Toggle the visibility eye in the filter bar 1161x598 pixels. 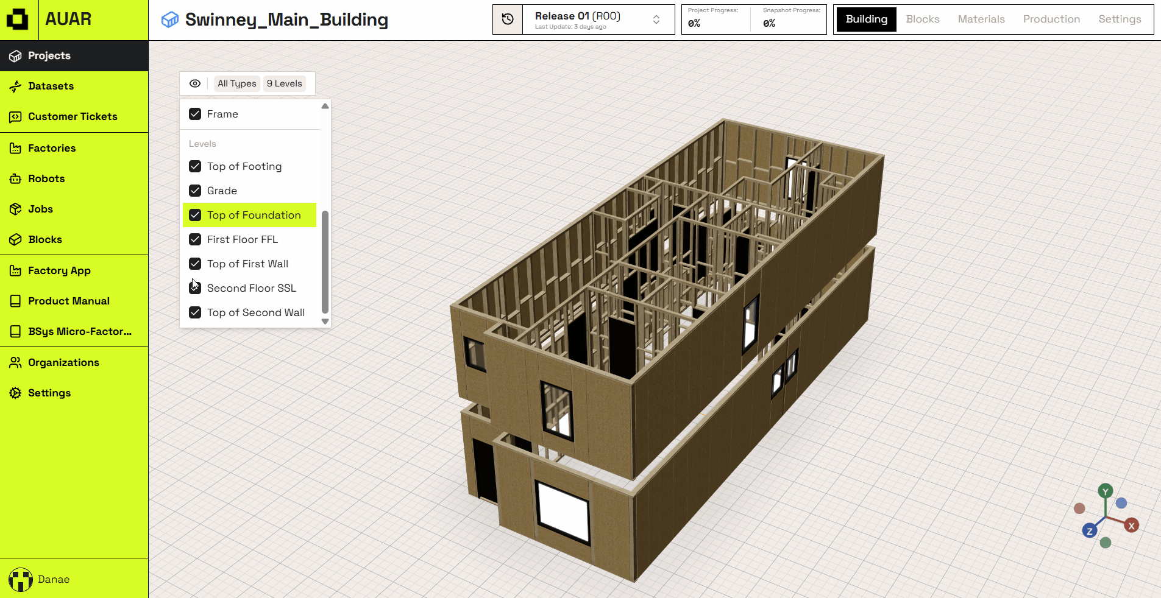point(194,83)
